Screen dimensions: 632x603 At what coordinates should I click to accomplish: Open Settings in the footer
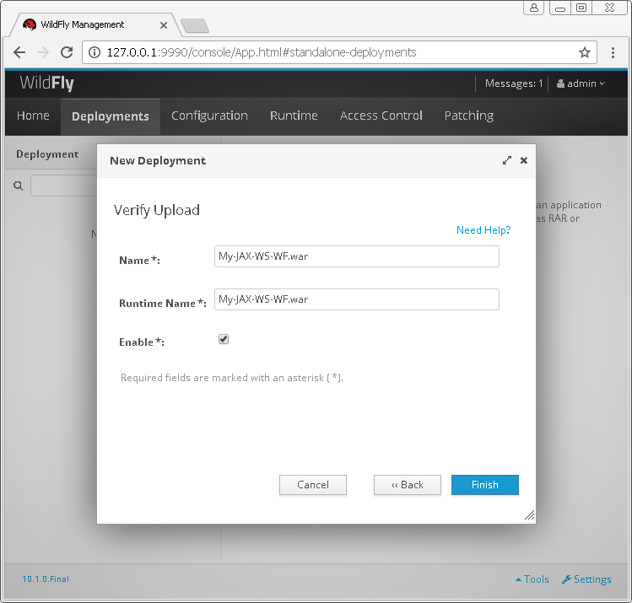point(587,579)
